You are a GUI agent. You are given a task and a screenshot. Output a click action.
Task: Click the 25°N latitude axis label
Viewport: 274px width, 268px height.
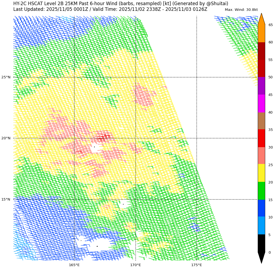pos(6,77)
